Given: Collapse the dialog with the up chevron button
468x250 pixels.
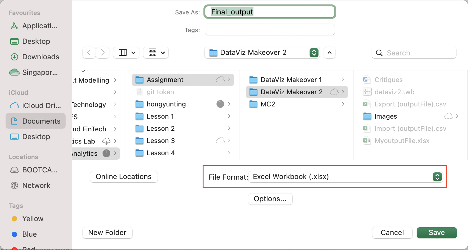Looking at the screenshot, I should [x=329, y=53].
